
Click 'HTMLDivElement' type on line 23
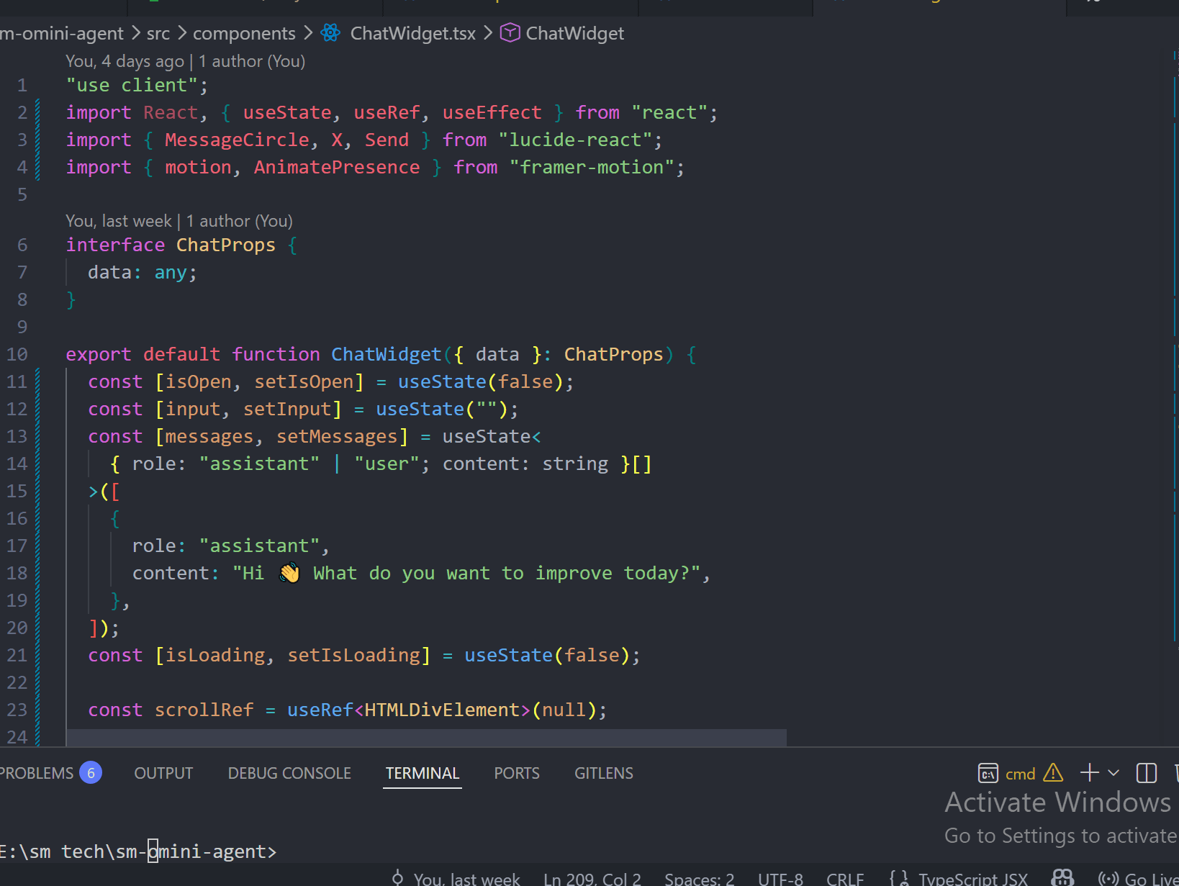(x=442, y=710)
